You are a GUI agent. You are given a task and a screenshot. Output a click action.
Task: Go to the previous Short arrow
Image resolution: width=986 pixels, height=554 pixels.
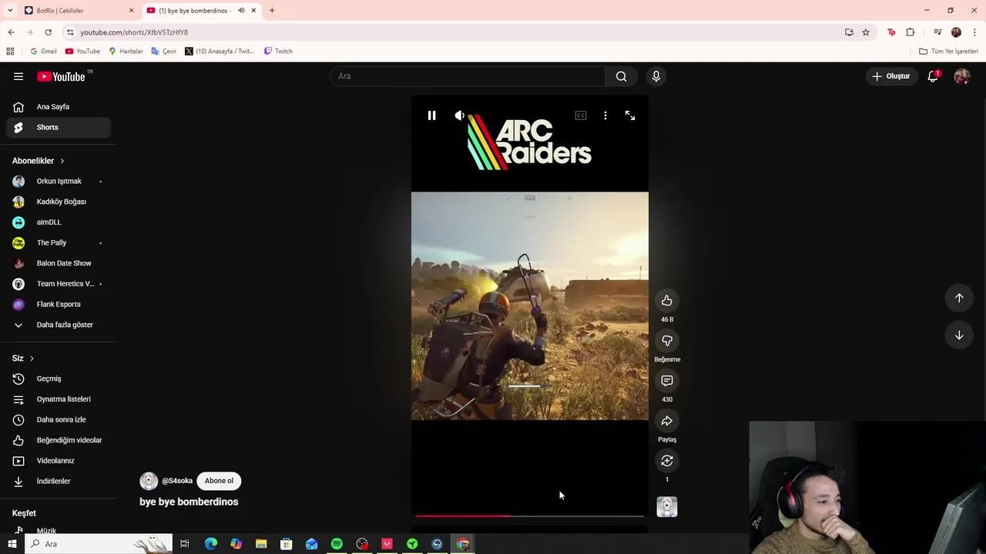point(959,298)
